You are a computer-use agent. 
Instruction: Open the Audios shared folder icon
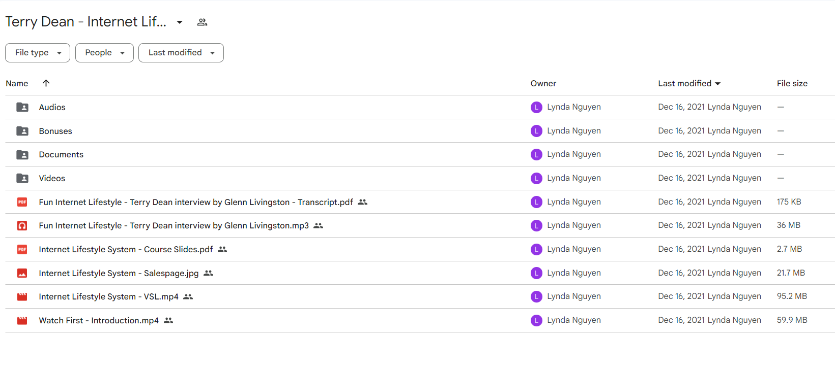point(22,107)
